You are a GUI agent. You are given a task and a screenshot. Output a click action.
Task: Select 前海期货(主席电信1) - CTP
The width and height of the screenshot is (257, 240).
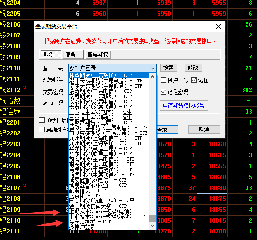point(109,159)
